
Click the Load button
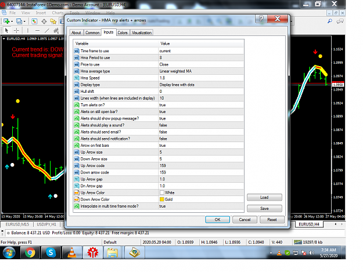click(264, 197)
